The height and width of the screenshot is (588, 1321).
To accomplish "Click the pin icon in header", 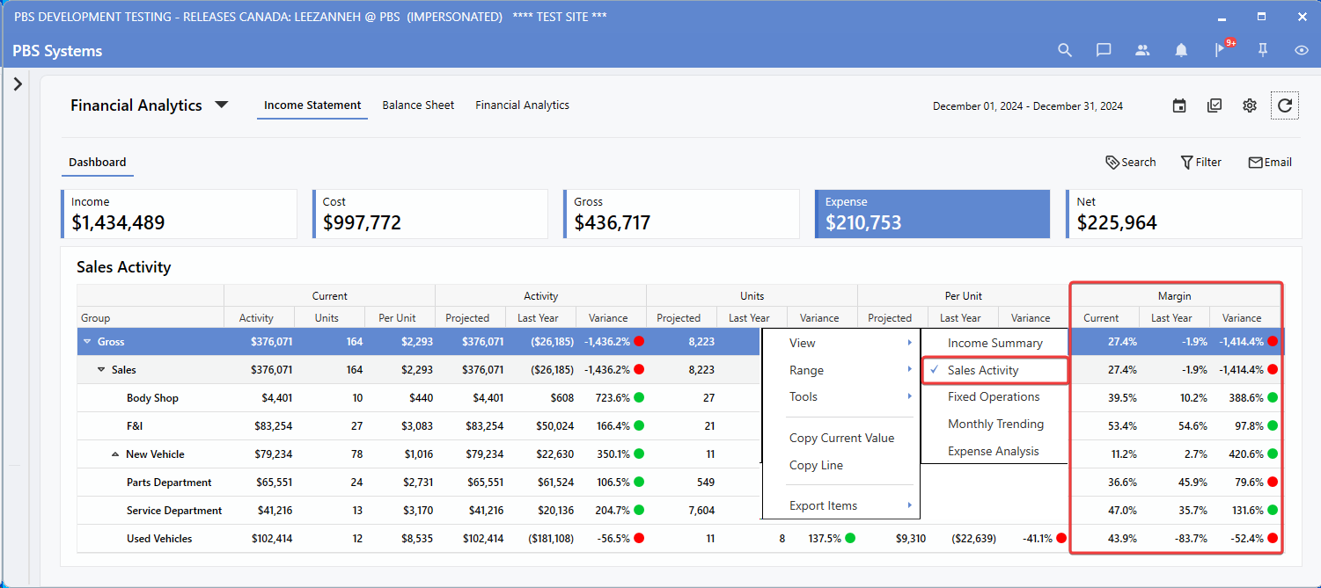I will (1263, 50).
